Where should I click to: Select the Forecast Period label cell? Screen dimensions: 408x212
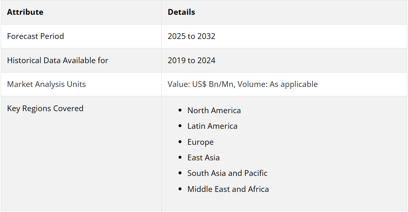point(36,36)
